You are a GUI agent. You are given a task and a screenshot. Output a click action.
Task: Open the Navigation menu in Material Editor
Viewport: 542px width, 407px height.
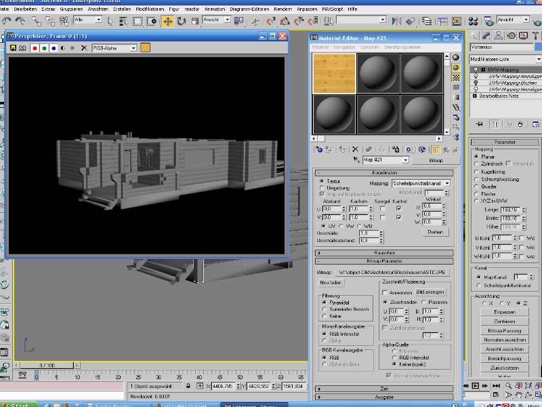[344, 47]
